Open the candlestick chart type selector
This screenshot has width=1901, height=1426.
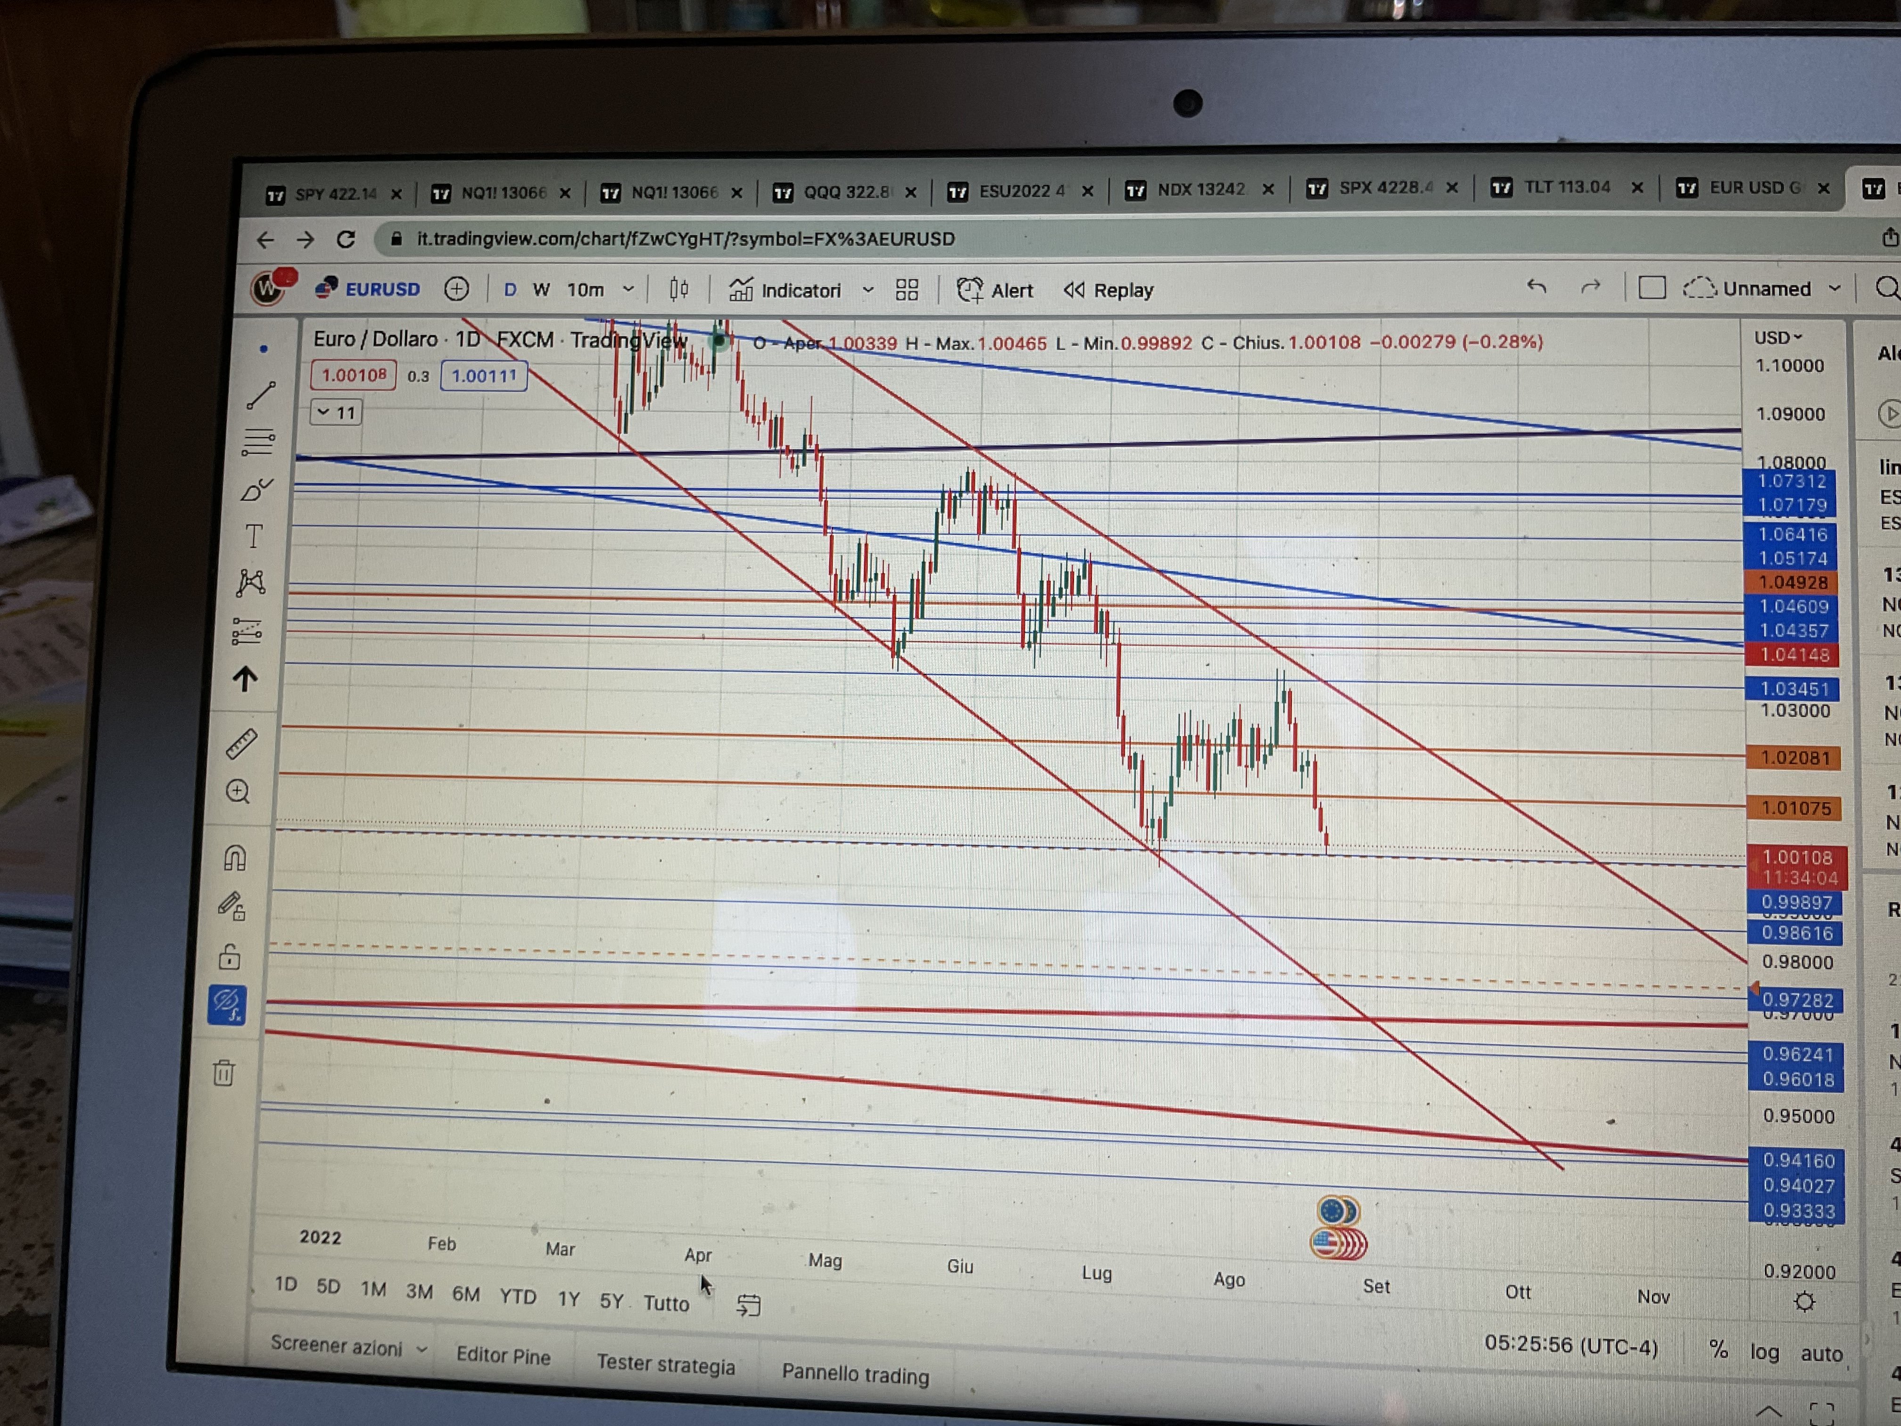click(679, 290)
